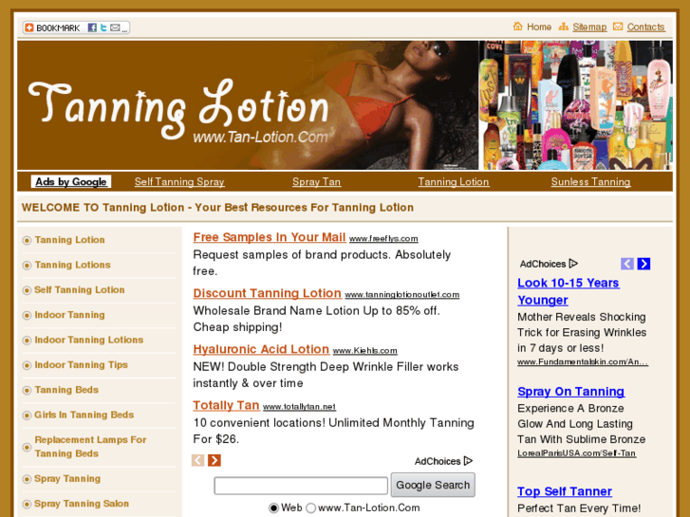The width and height of the screenshot is (690, 517).
Task: Open the Spray On Tanning ad
Action: 570,392
